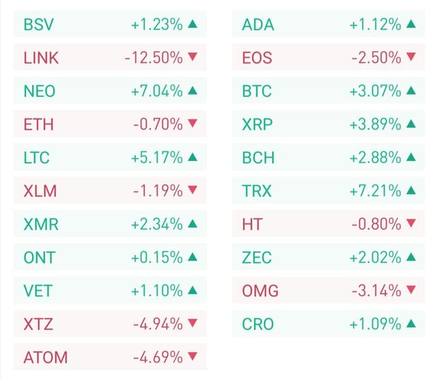Select the ONT coin row
The width and height of the screenshot is (437, 380).
(110, 258)
